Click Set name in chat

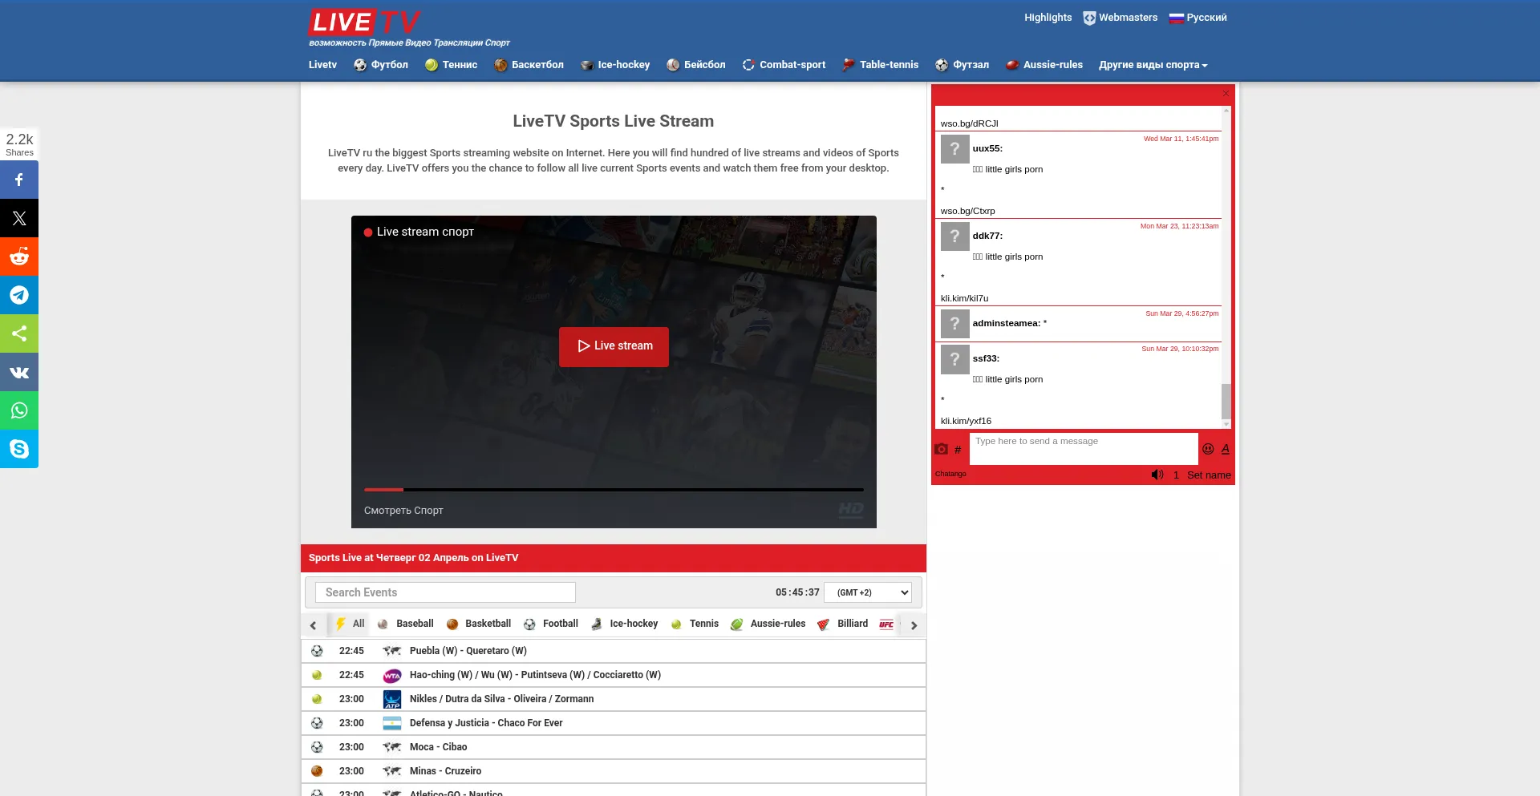1209,475
